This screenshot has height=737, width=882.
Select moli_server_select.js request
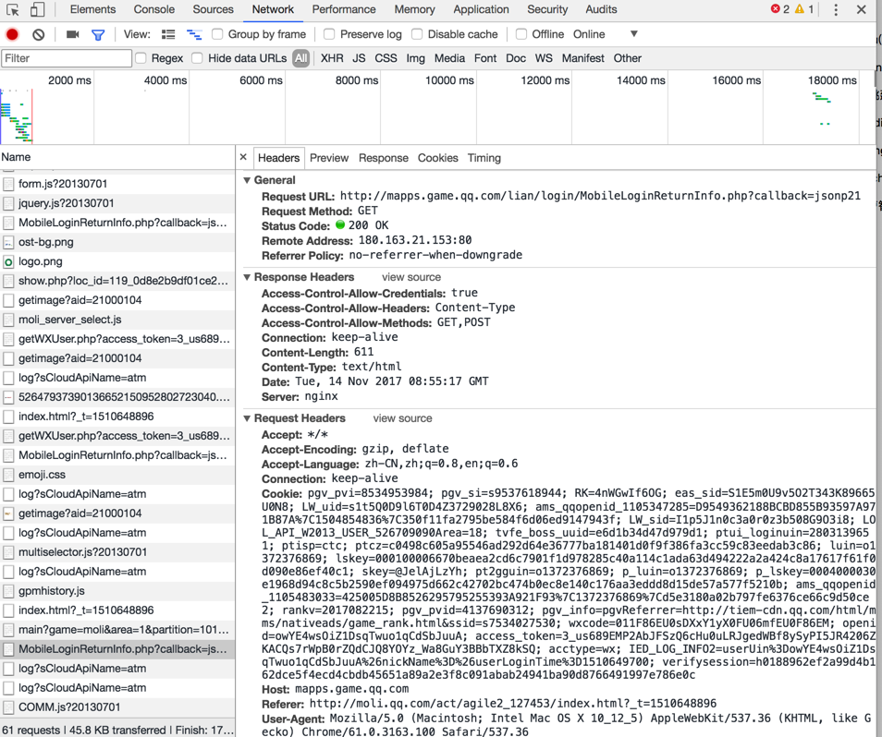[117, 320]
